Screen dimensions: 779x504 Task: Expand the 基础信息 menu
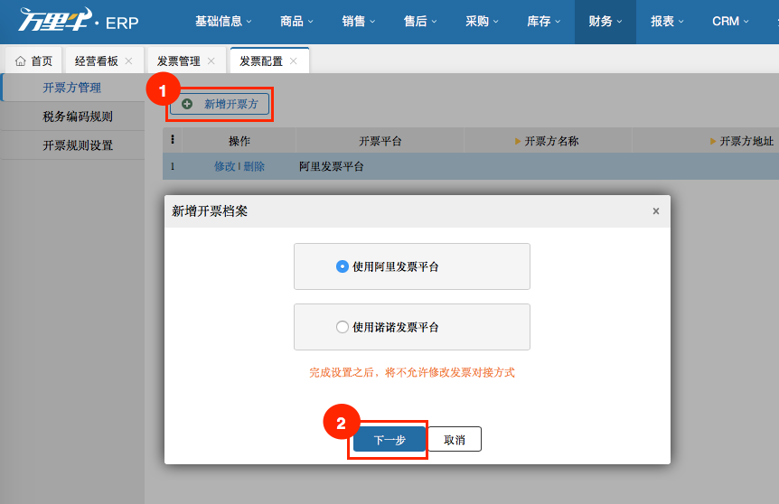[x=223, y=22]
